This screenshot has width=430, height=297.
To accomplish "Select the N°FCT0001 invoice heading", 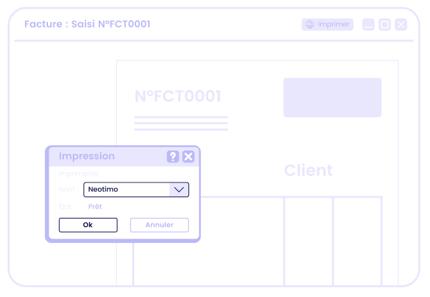I will coord(178,96).
